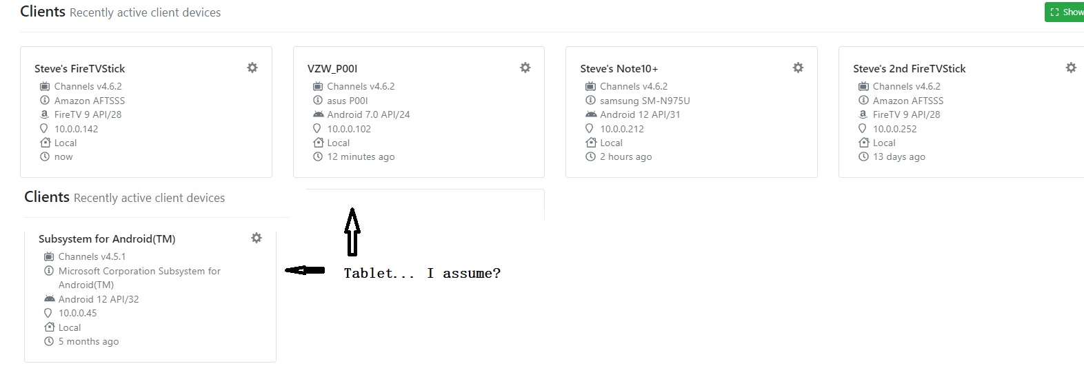
Task: Click the clock icon beside 12 minutes ago
Action: click(x=318, y=156)
